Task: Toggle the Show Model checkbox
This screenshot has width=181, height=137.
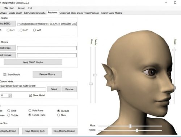Action: 30,96
